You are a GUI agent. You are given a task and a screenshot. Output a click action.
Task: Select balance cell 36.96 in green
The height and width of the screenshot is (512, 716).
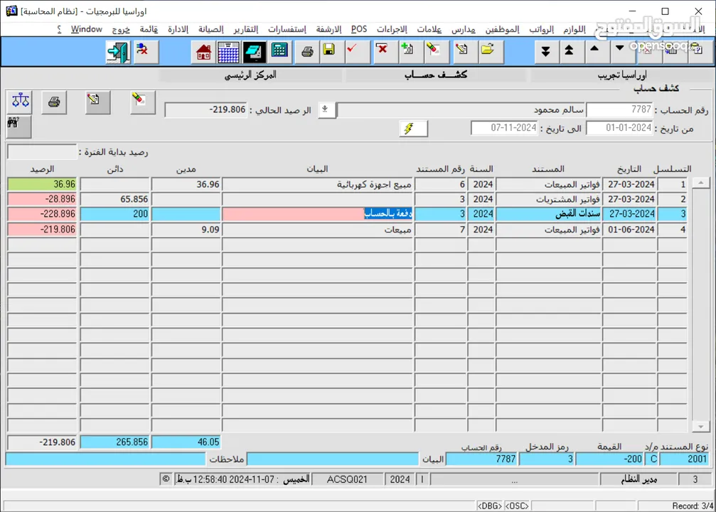(x=42, y=184)
